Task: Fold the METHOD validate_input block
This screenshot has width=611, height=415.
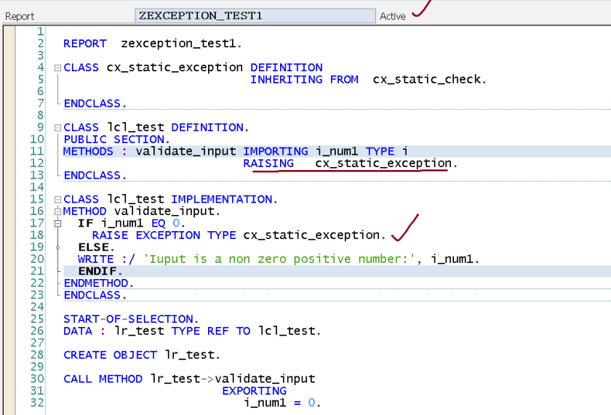Action: click(57, 211)
